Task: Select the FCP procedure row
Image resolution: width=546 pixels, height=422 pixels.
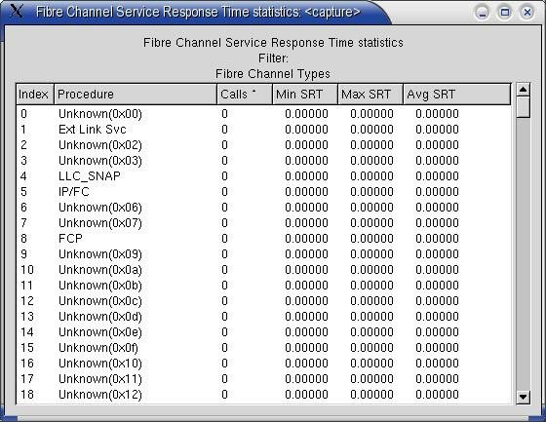Action: (x=263, y=239)
